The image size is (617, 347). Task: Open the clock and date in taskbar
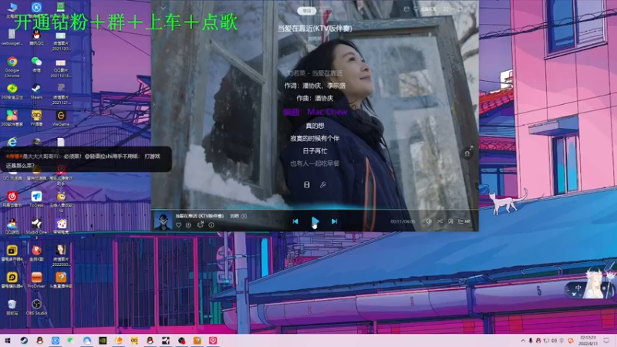coord(588,340)
